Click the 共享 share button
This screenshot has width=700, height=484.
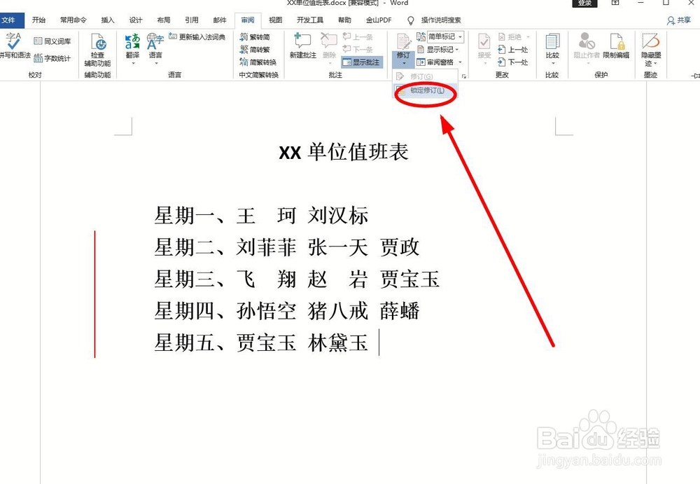click(678, 20)
